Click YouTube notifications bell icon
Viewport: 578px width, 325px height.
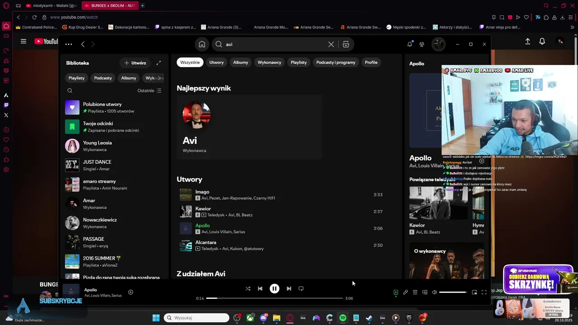coord(542,41)
